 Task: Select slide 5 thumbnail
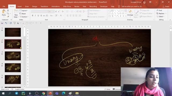(13, 79)
